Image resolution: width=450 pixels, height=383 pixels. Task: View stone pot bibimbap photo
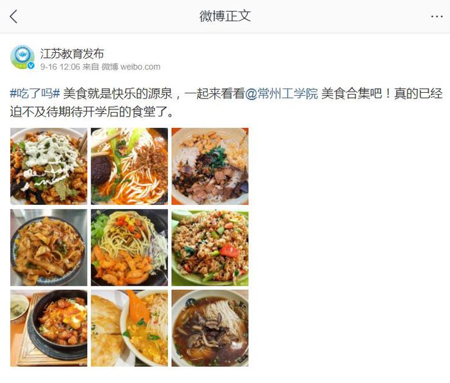pyautogui.click(x=49, y=328)
